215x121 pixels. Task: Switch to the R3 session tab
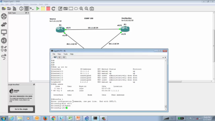64,57
